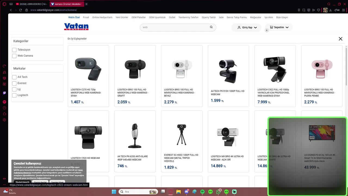This screenshot has height=196, width=348.
Task: Switch to the YouTube ARRIVEDERCI tab
Action: [x=31, y=4]
